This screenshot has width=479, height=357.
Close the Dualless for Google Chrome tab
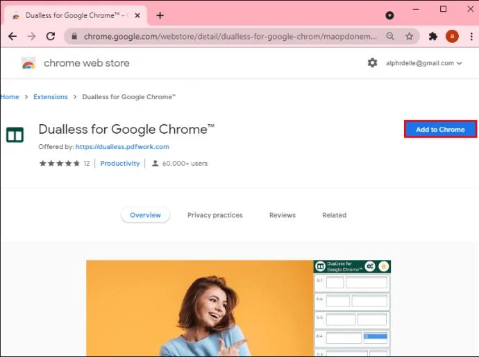(137, 15)
